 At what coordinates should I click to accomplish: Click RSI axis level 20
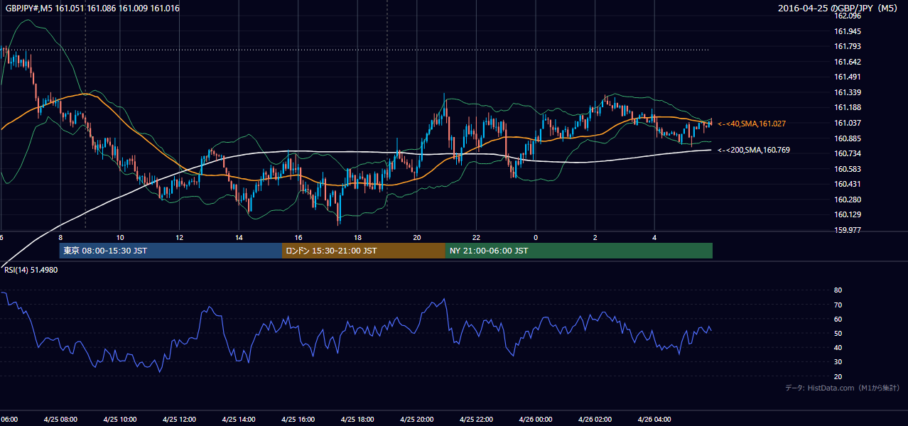click(x=838, y=376)
